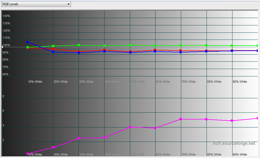Select the green data point at 60% White
This screenshot has width=260, height=158.
155,46
